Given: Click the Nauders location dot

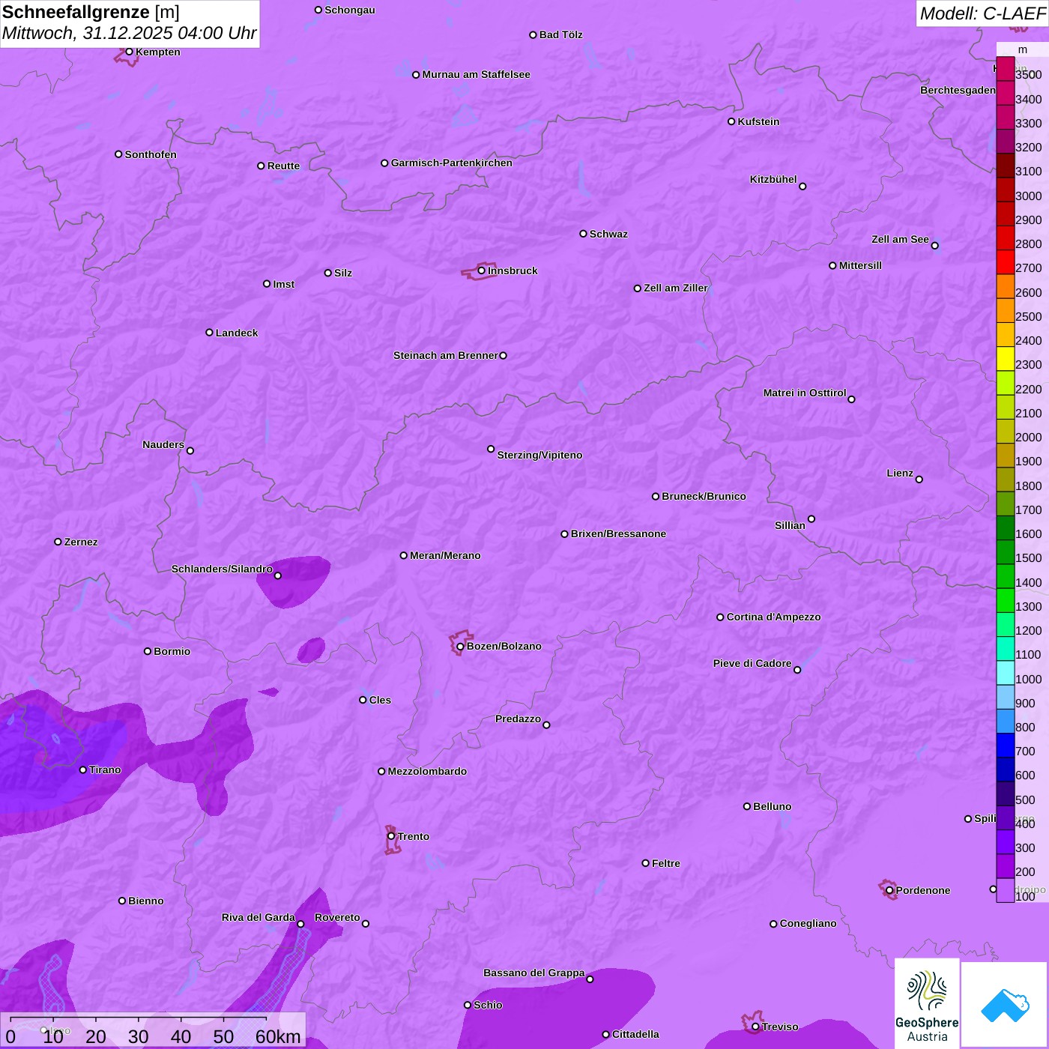Looking at the screenshot, I should 190,450.
